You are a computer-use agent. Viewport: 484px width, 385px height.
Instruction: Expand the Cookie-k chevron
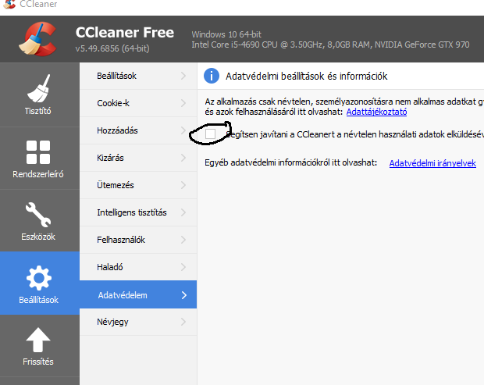point(183,103)
